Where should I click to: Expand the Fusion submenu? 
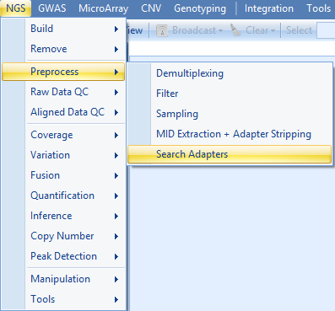click(x=63, y=175)
